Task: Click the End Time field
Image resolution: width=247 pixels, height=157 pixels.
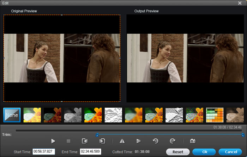Action: tap(90, 152)
